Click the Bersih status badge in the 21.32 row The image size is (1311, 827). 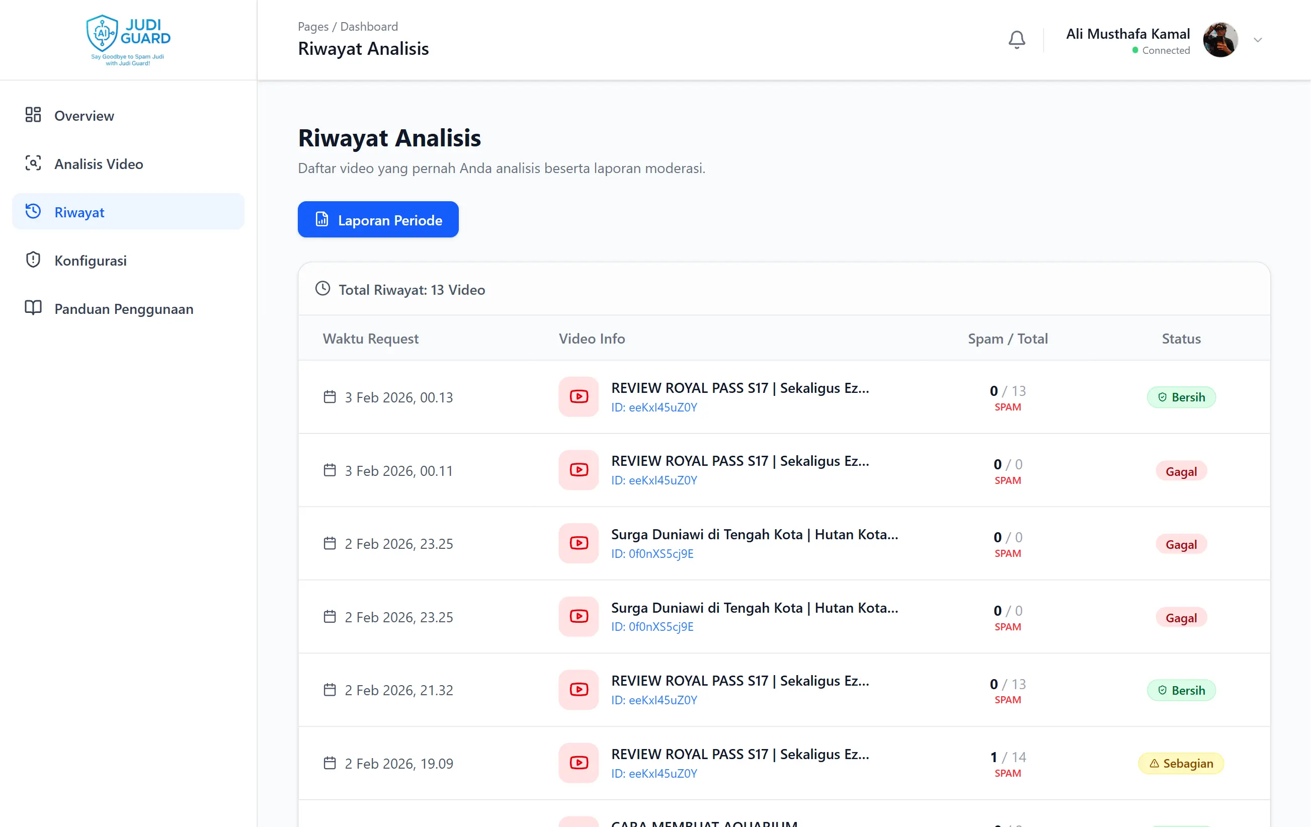(1181, 690)
